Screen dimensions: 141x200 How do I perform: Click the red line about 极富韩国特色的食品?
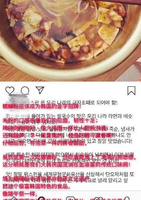tap(36, 186)
